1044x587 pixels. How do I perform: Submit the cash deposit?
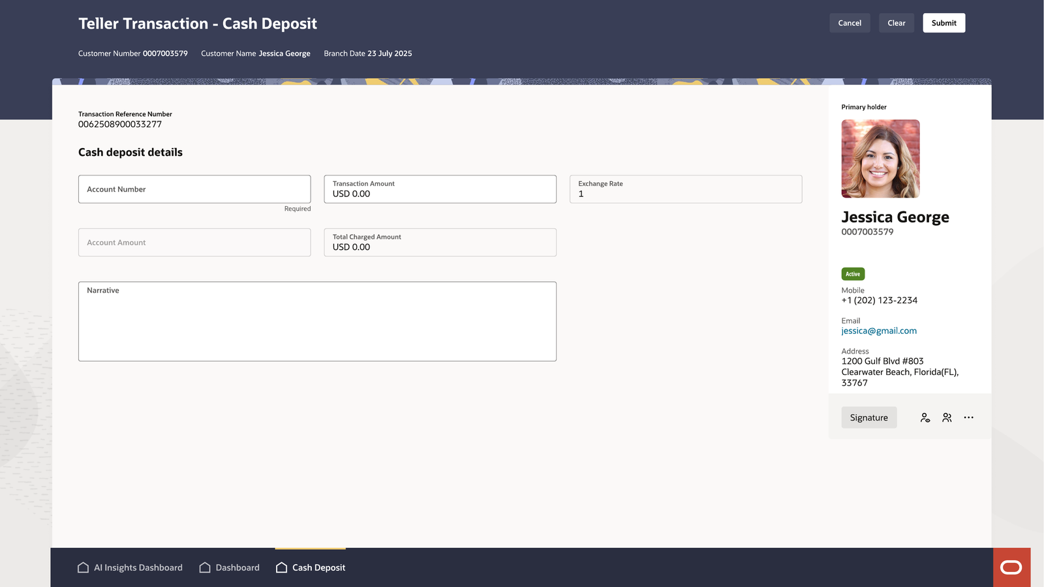(944, 23)
